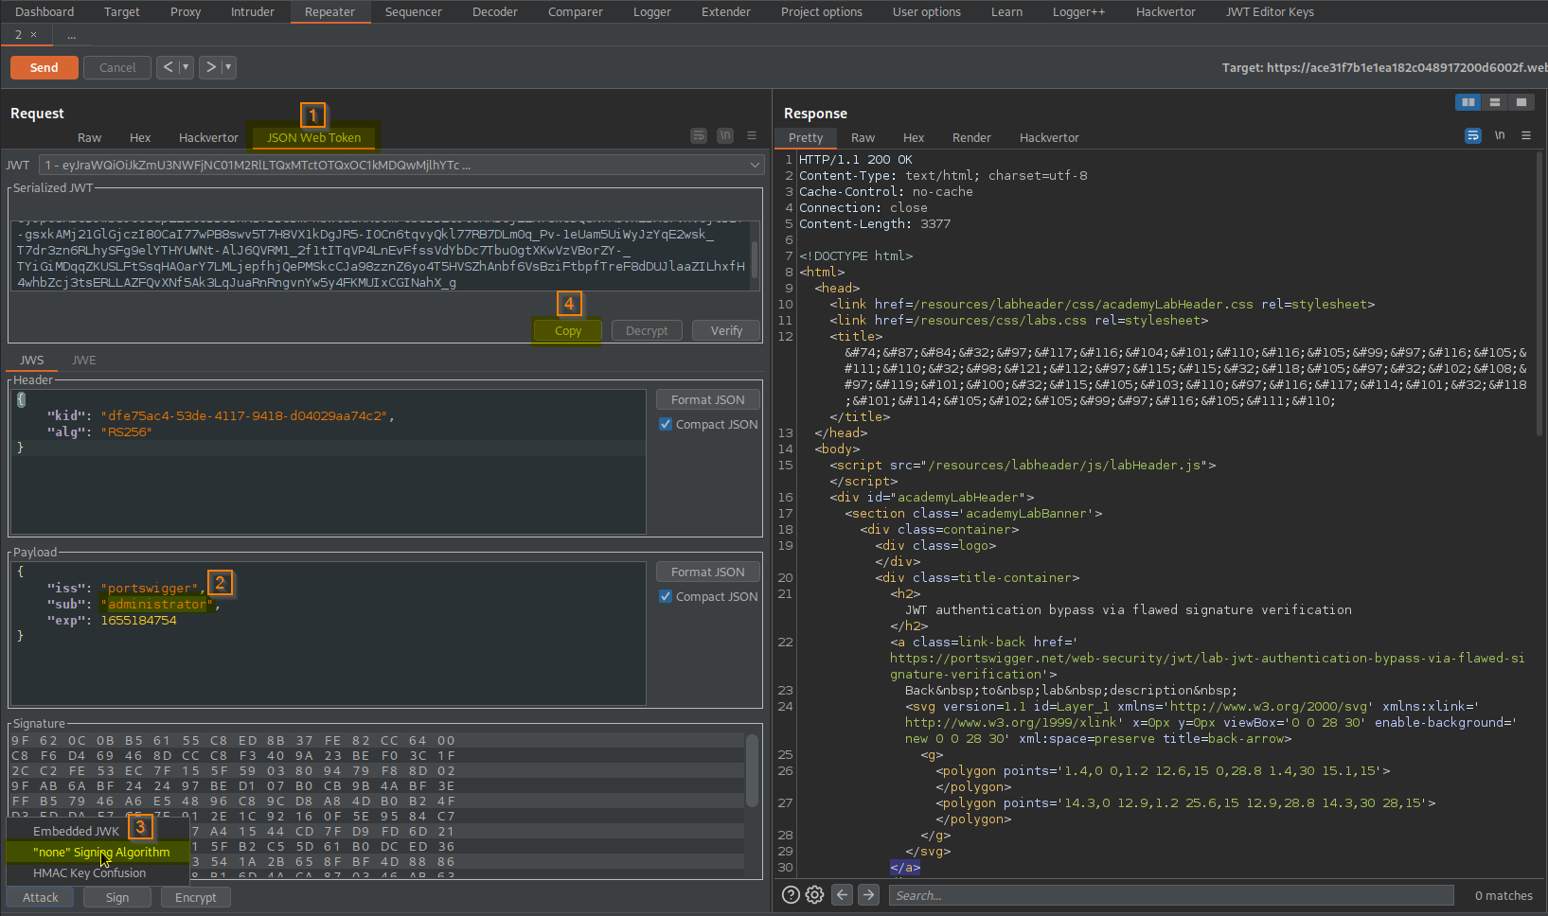This screenshot has height=916, width=1548.
Task: Focus the response Search field
Action: 1171,895
